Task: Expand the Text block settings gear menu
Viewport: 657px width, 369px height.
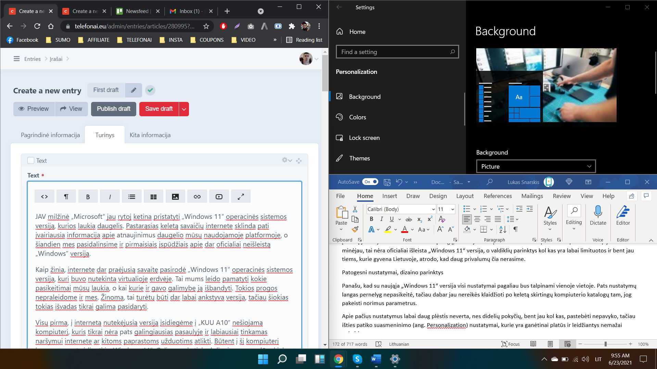Action: coord(287,160)
